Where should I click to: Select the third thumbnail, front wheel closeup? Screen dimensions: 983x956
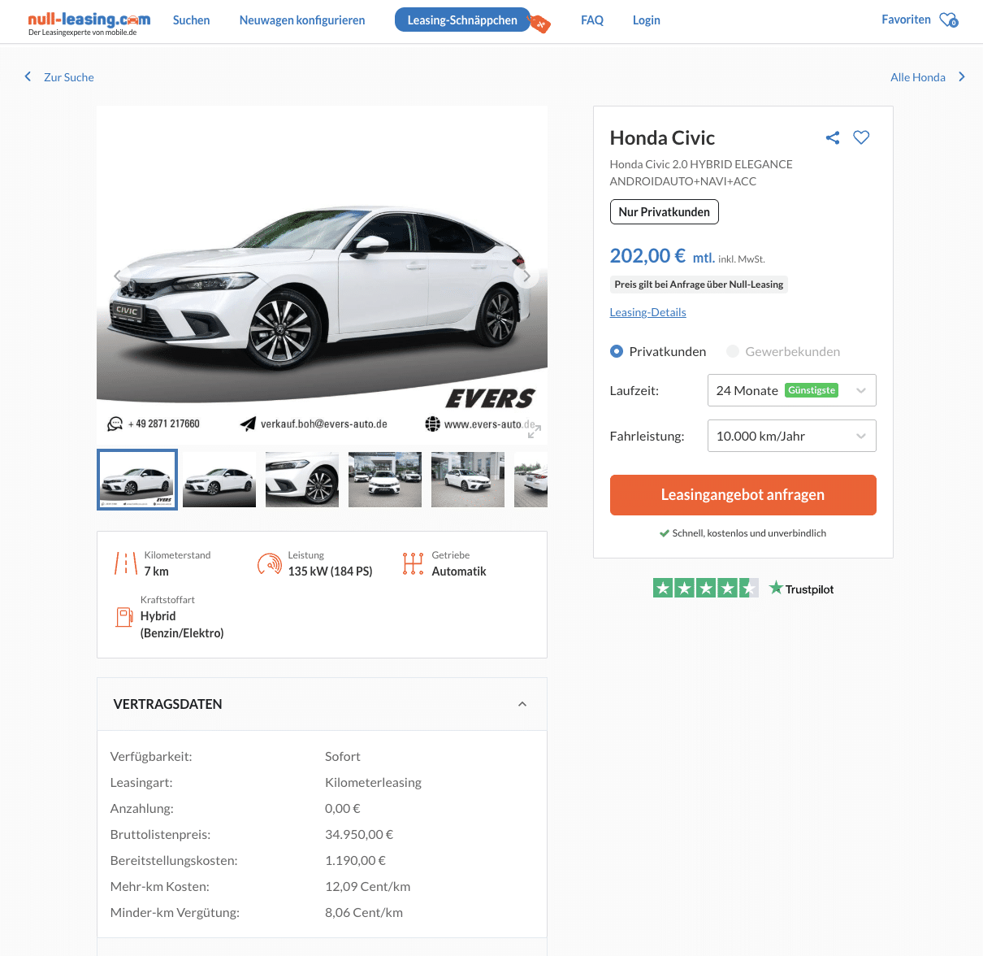click(x=302, y=480)
